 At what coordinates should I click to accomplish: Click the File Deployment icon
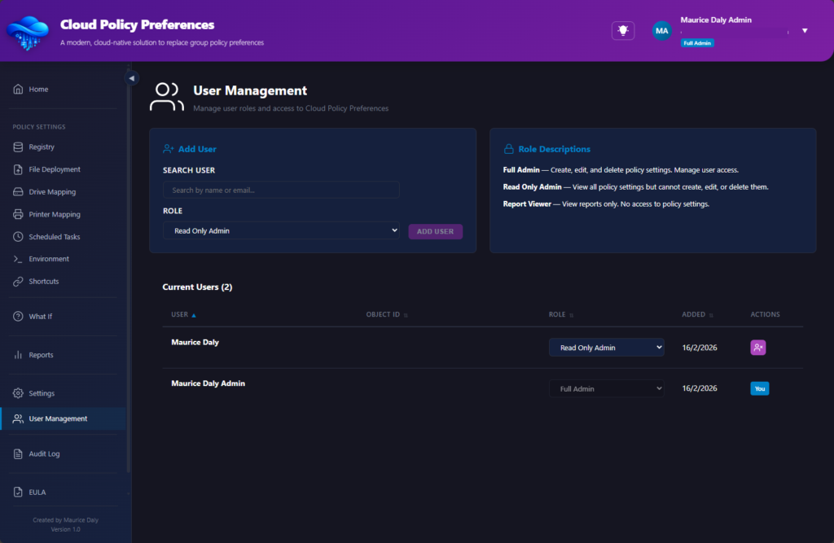coord(18,169)
